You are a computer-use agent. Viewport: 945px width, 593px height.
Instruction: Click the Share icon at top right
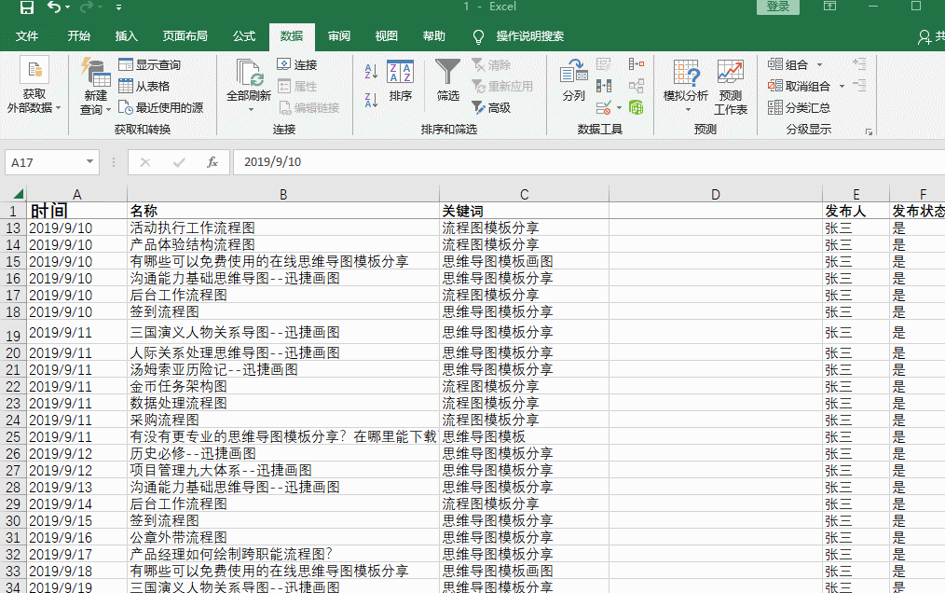(x=924, y=37)
